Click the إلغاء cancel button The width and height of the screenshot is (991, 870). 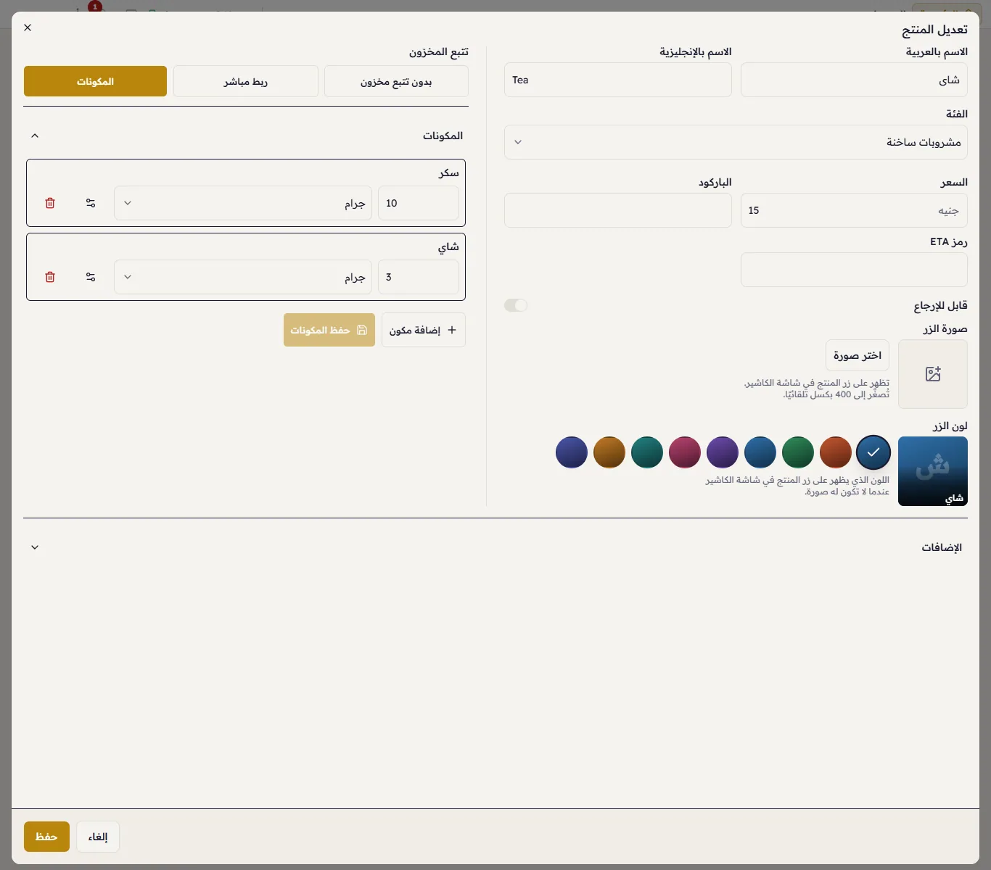coord(98,837)
